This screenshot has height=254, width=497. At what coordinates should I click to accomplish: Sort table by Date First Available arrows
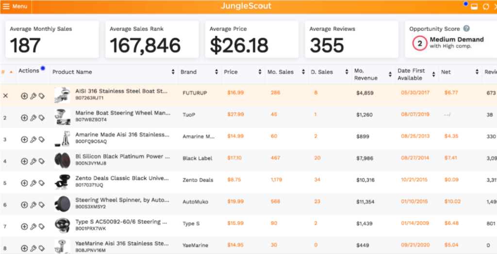point(433,75)
